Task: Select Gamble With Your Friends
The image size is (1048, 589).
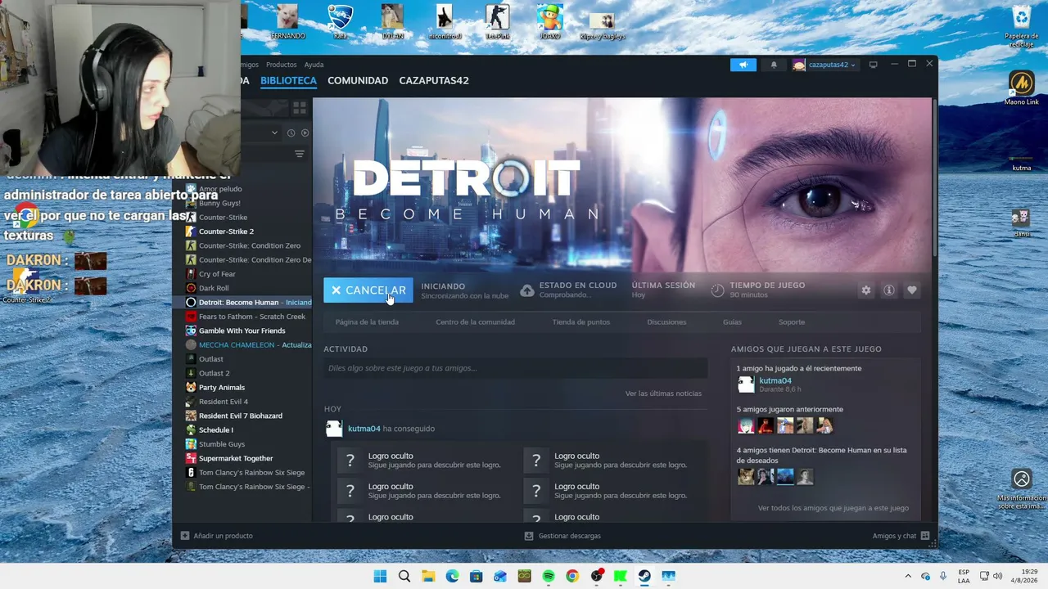Action: pyautogui.click(x=248, y=330)
